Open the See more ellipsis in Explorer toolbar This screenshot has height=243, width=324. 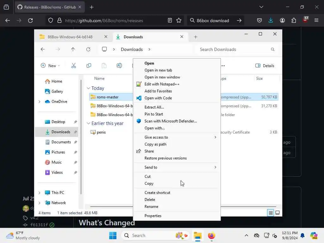(x=223, y=66)
